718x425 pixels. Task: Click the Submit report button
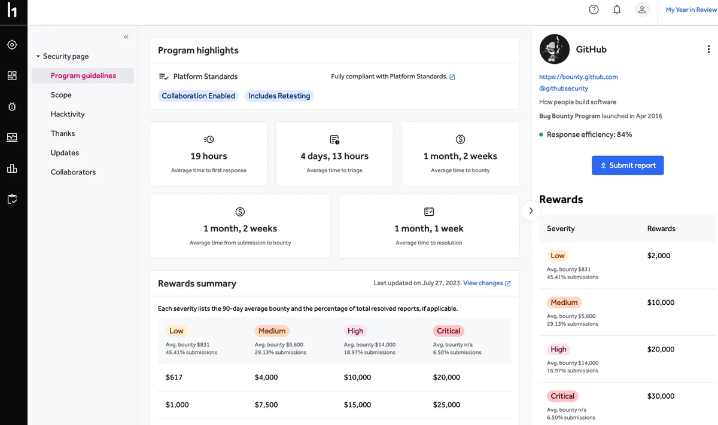(628, 165)
